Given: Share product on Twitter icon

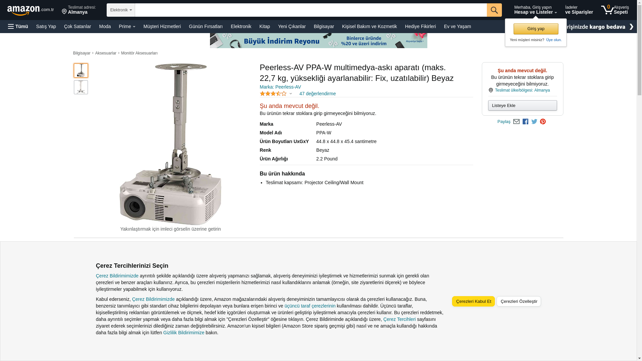Looking at the screenshot, I should [534, 122].
